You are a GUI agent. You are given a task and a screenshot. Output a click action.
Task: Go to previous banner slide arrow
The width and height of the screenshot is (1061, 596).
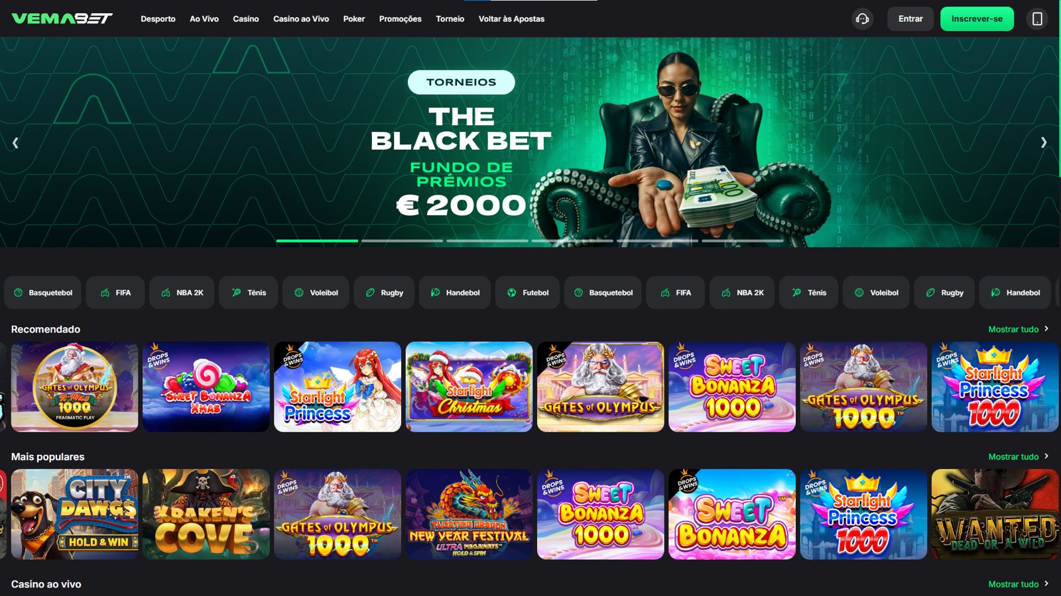15,142
